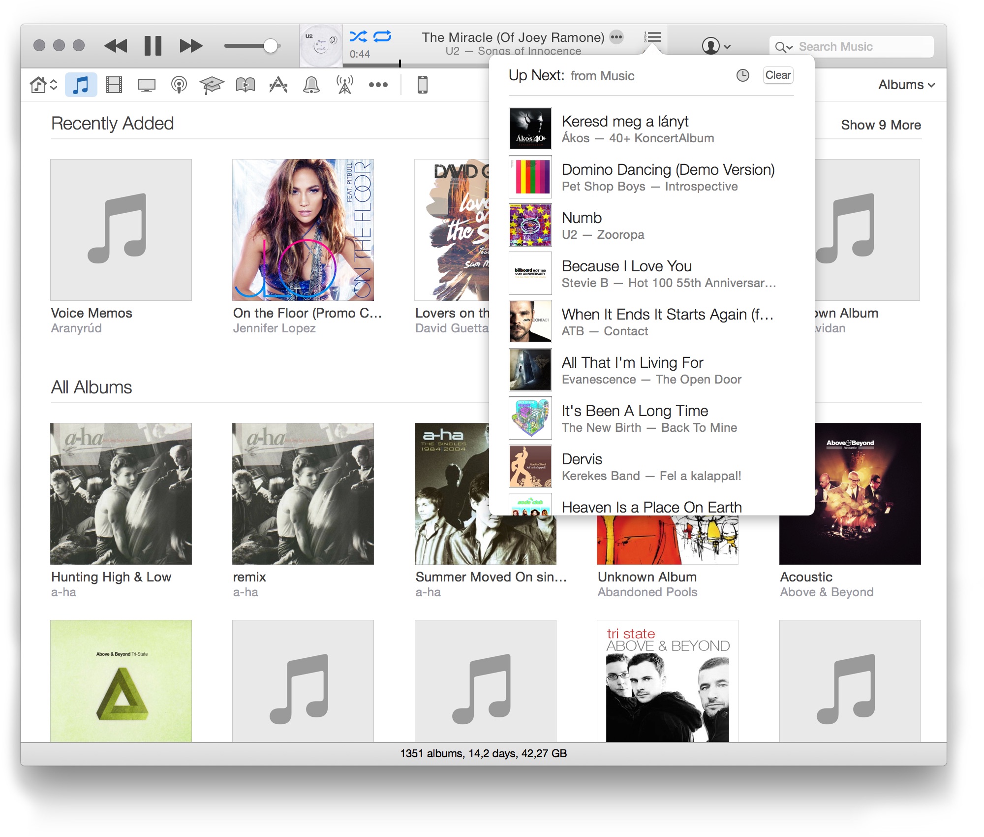This screenshot has height=837, width=984.
Task: Play Keresd meg a lányt from queue
Action: click(x=651, y=129)
